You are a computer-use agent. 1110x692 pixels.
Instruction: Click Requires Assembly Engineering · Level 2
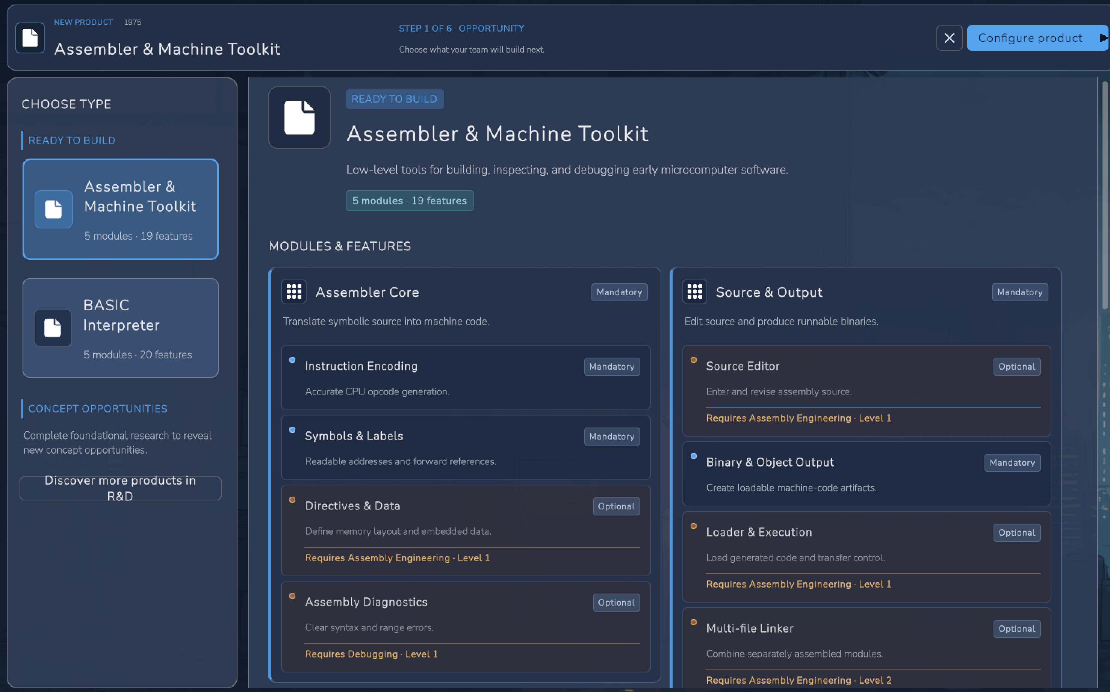point(799,681)
